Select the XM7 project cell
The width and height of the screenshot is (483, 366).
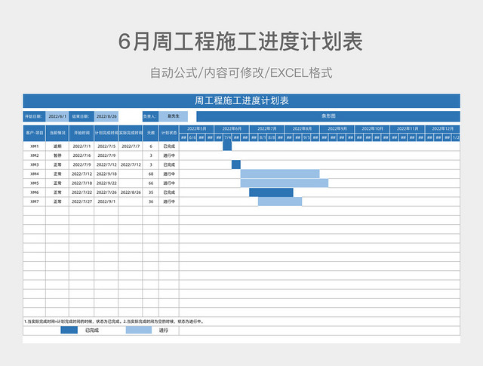tap(34, 201)
